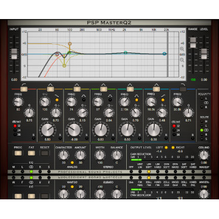
Task: Solo the light-blue high-shelf band
Action: 166,138
